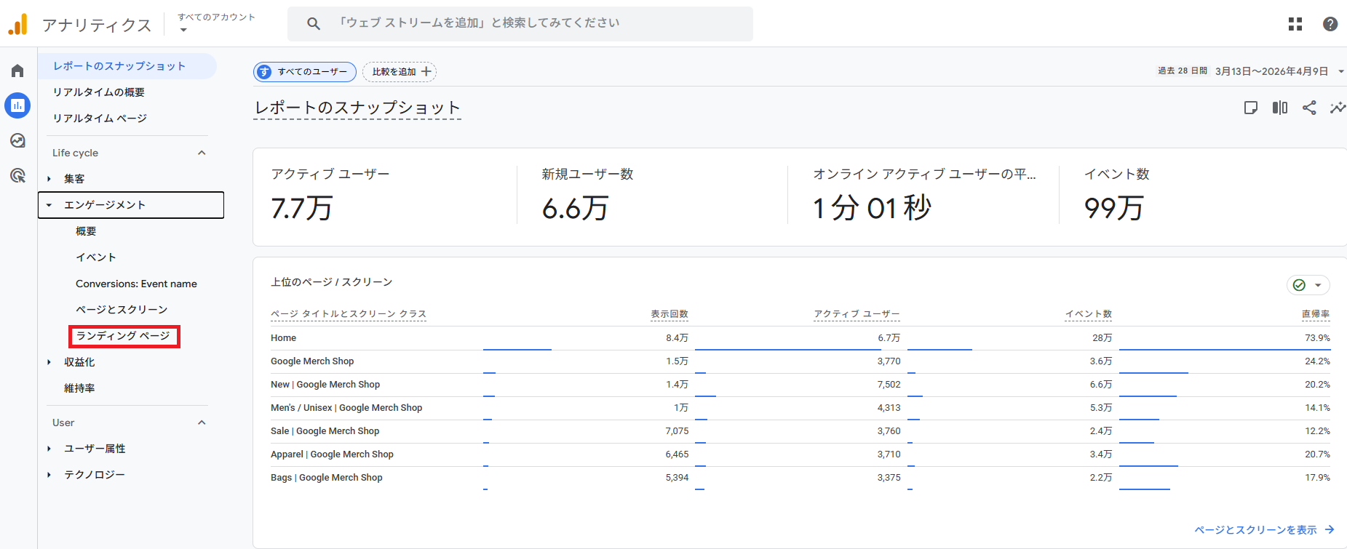Open the Google apps grid icon
The height and width of the screenshot is (549, 1347).
click(1295, 24)
